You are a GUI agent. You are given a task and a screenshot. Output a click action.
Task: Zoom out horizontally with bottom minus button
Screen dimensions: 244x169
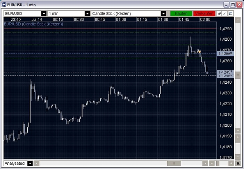coord(212,164)
